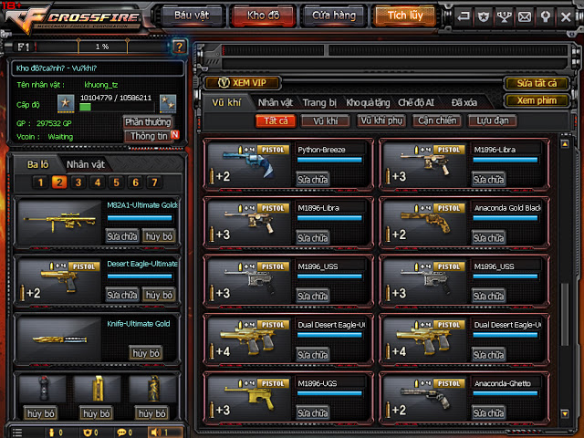Open the Cửa hàng tab
This screenshot has width=584, height=438.
[334, 16]
